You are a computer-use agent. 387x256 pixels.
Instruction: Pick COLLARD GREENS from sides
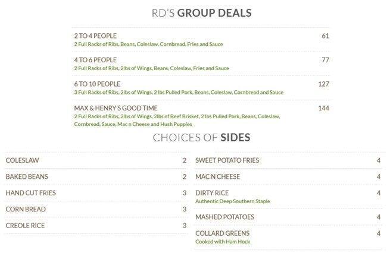pyautogui.click(x=222, y=233)
